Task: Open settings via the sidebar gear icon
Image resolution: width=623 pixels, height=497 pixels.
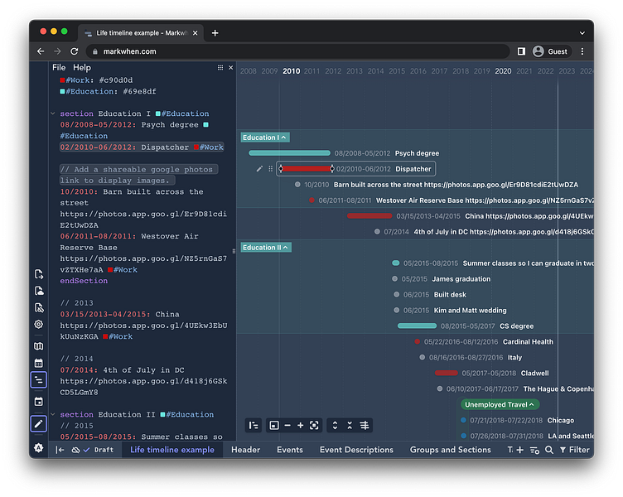Action: [x=39, y=324]
